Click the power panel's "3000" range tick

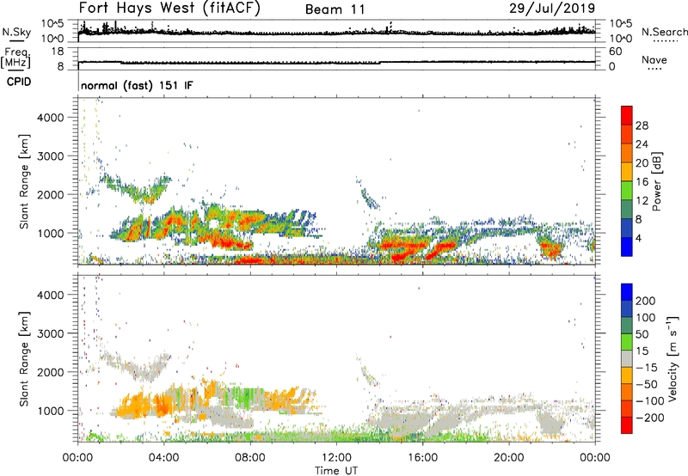pos(51,156)
